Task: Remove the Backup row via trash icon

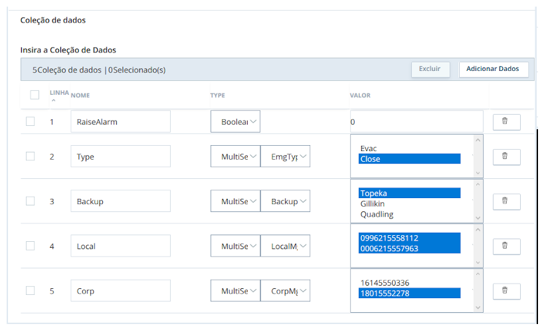Action: pos(506,201)
